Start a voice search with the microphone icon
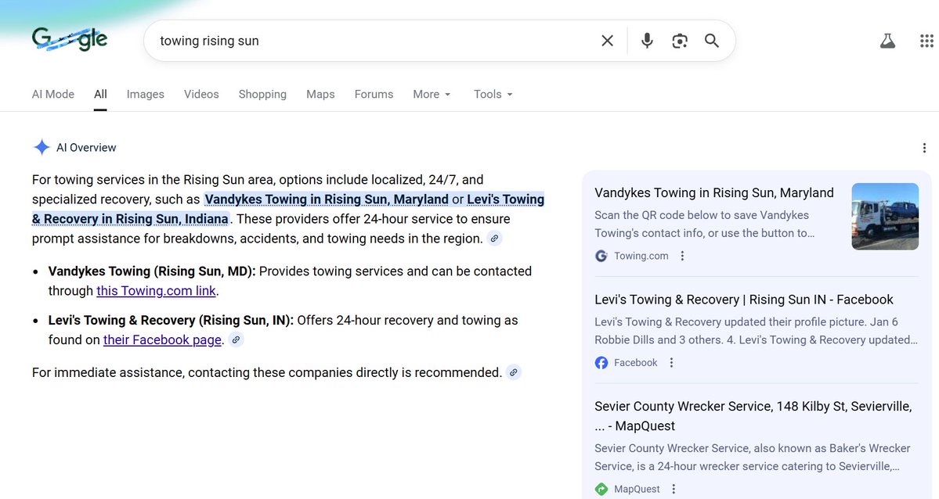 tap(647, 41)
